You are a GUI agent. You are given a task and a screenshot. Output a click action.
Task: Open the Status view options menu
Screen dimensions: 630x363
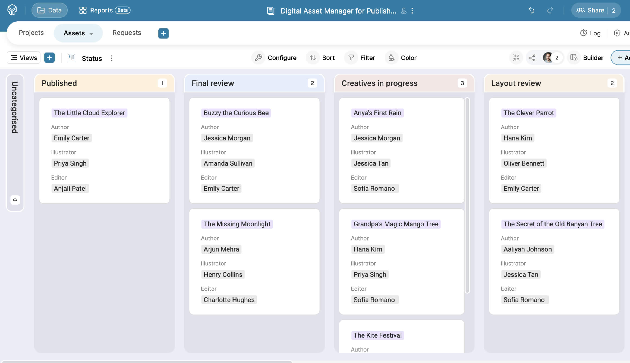click(x=112, y=58)
